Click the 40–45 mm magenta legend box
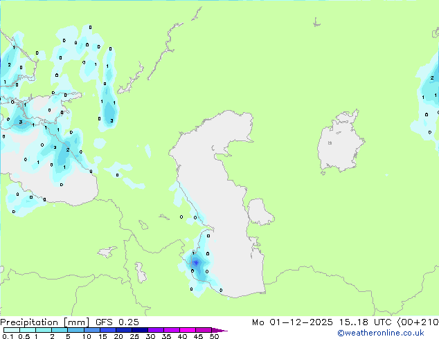 (x=188, y=330)
